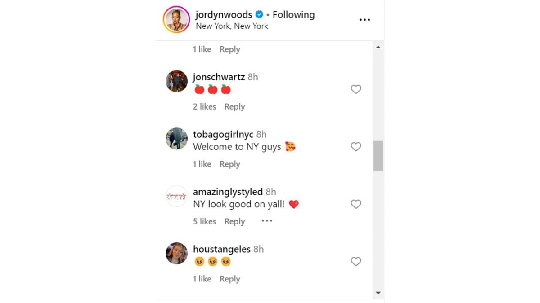Like tobagogirlnyc's welcome comment
Viewport: 540px width, 303px height.
pyautogui.click(x=356, y=147)
